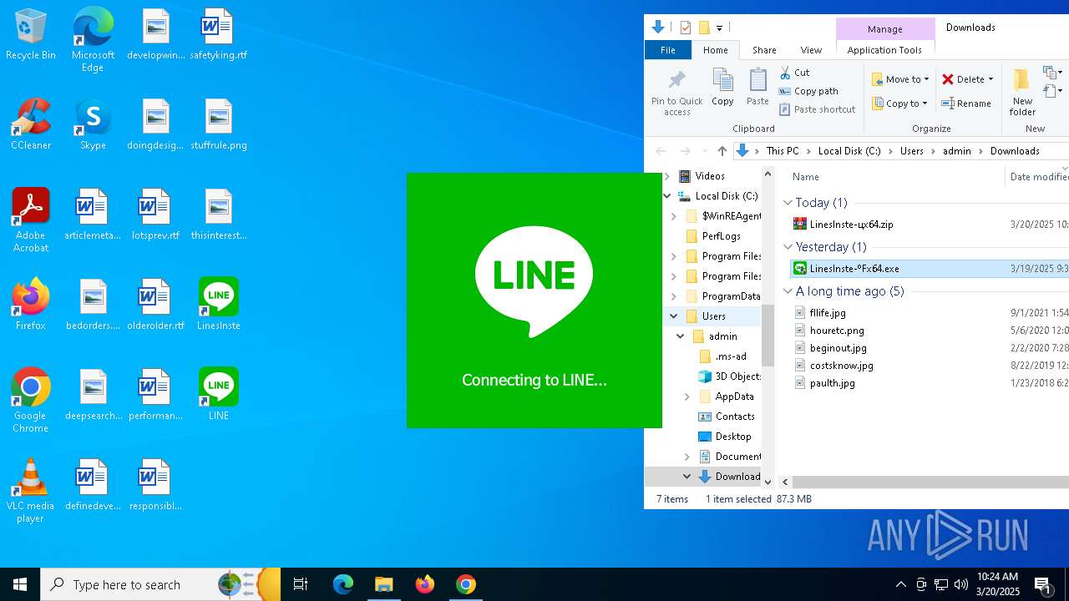Screen dimensions: 1069x601
Task: Select the Contacts folder in tree
Action: point(734,417)
